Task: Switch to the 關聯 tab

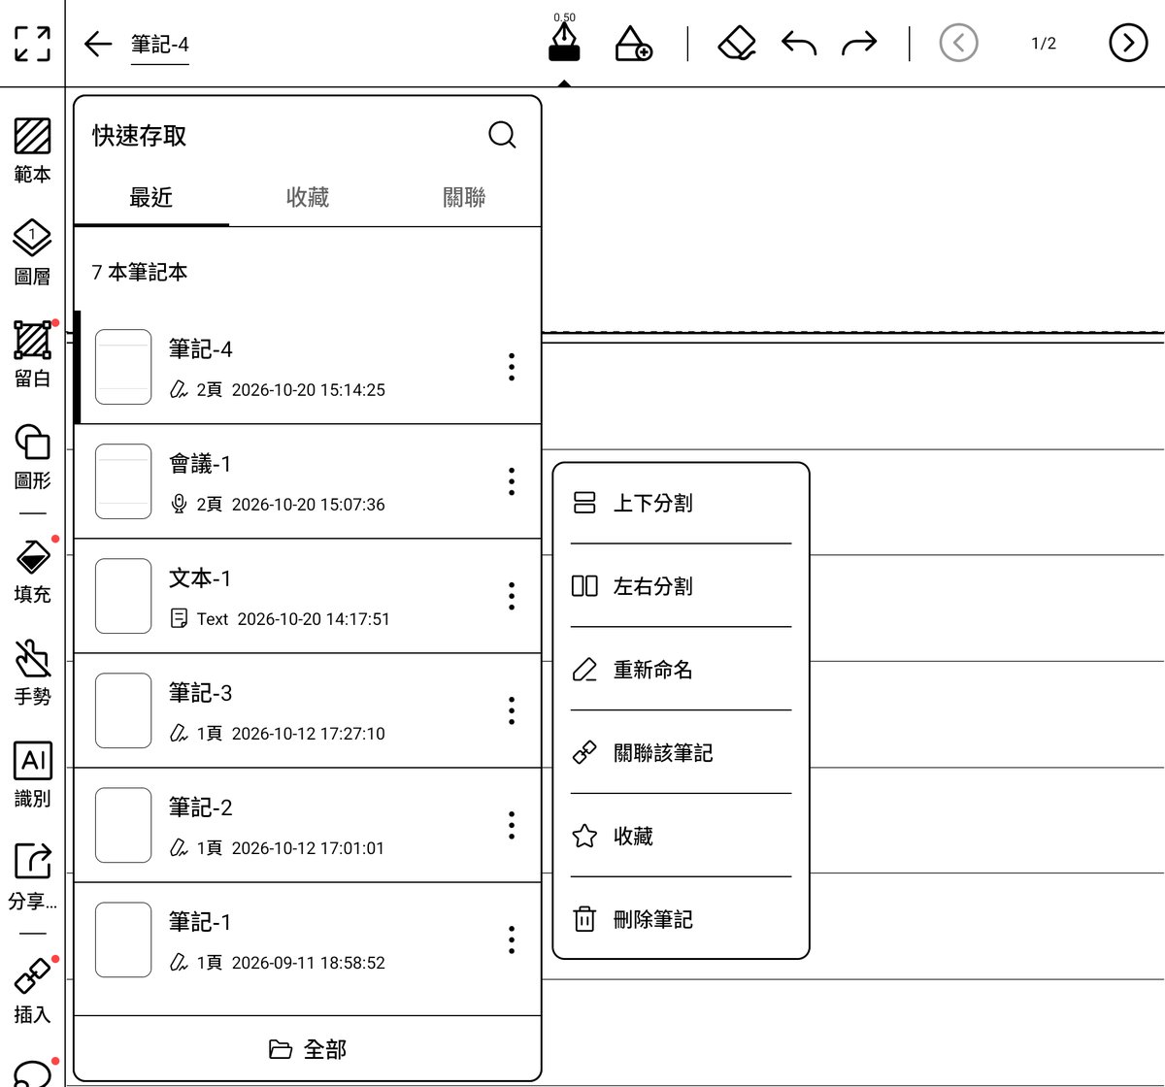Action: click(x=464, y=198)
